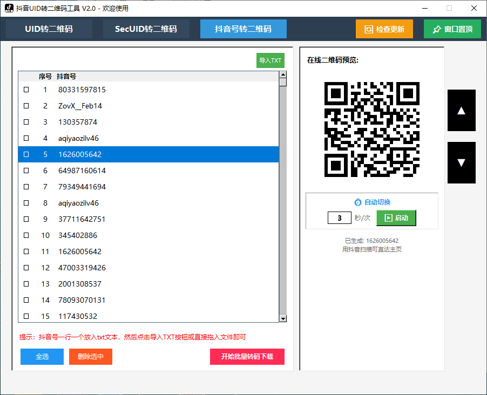This screenshot has width=487, height=395.
Task: Click the 全选 select all button
Action: click(x=42, y=357)
